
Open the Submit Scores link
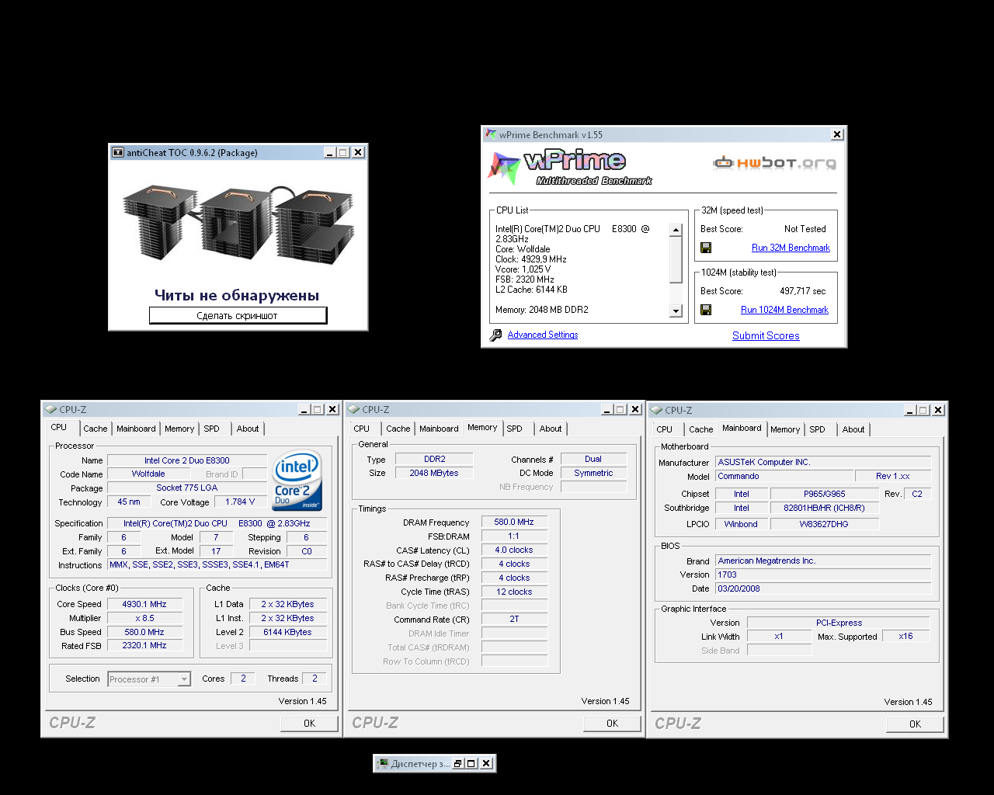coord(766,335)
